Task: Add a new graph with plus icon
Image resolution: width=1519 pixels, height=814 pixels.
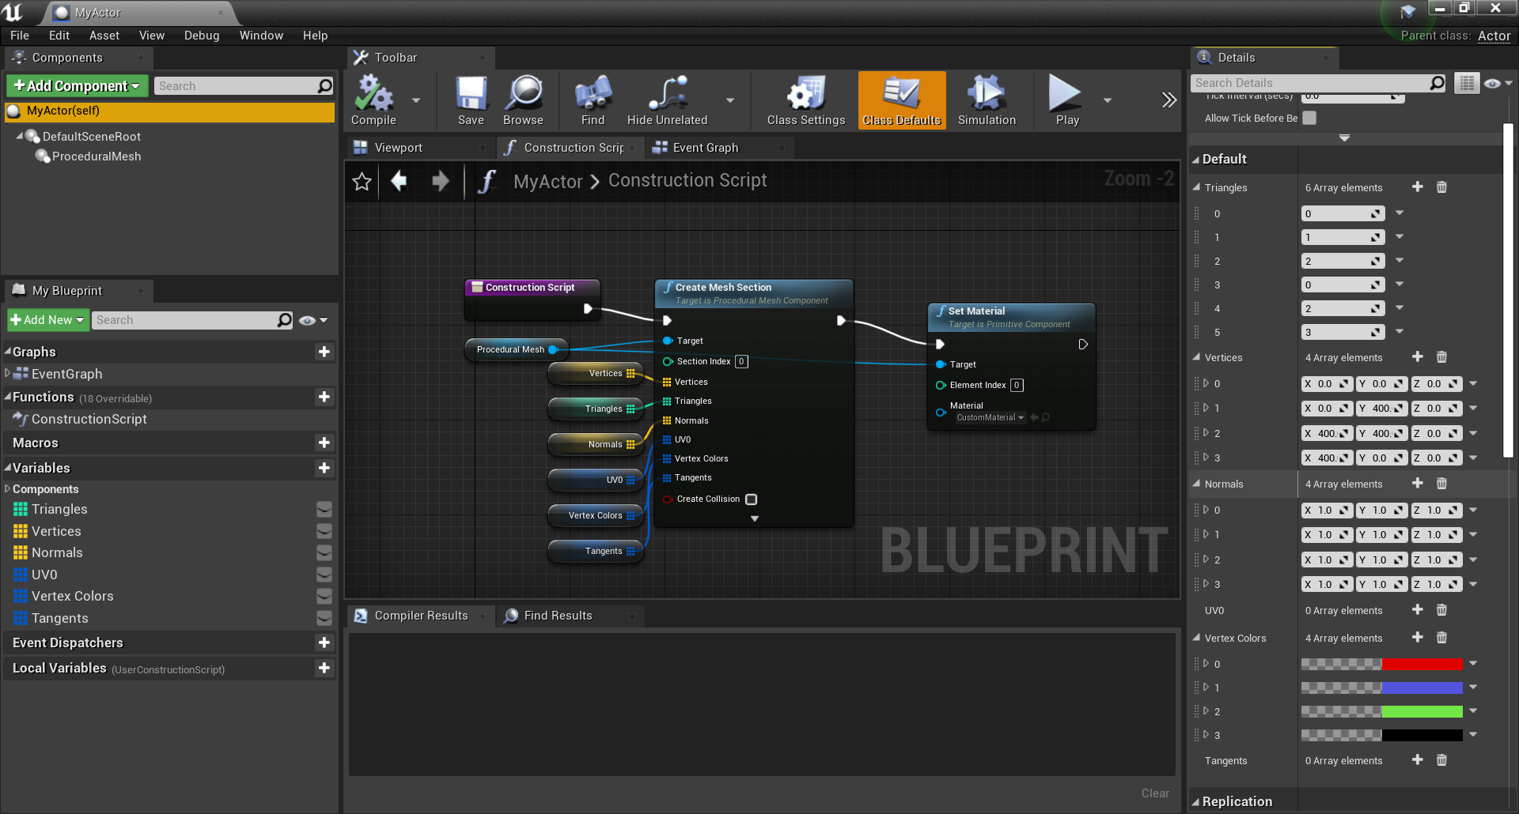Action: tap(324, 352)
